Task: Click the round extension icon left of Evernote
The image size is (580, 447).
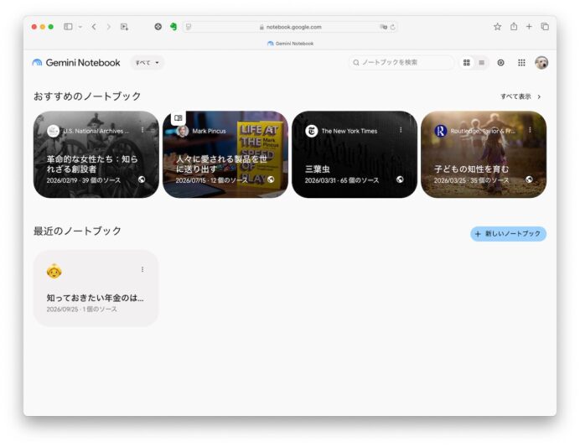Action: point(158,27)
